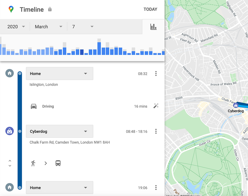248x196 pixels.
Task: Click the Google Maps pin logo
Action: pyautogui.click(x=11, y=9)
